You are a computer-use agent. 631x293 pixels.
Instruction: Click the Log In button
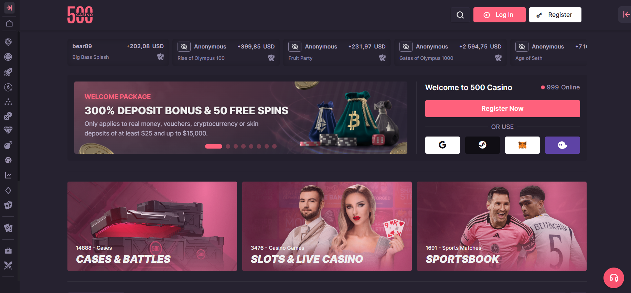500,15
